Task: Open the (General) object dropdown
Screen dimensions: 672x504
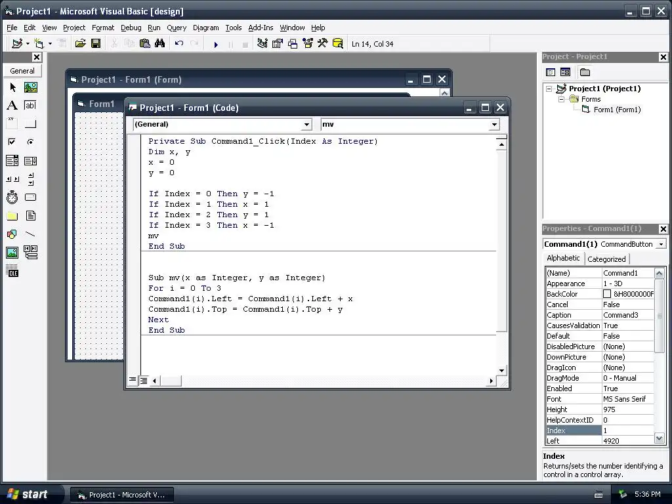Action: [306, 125]
